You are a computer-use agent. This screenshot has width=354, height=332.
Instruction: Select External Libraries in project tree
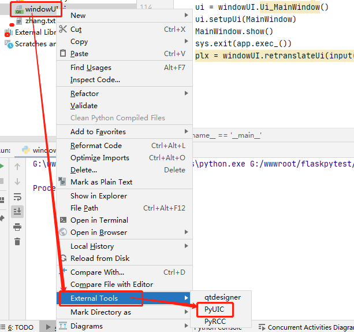33,32
